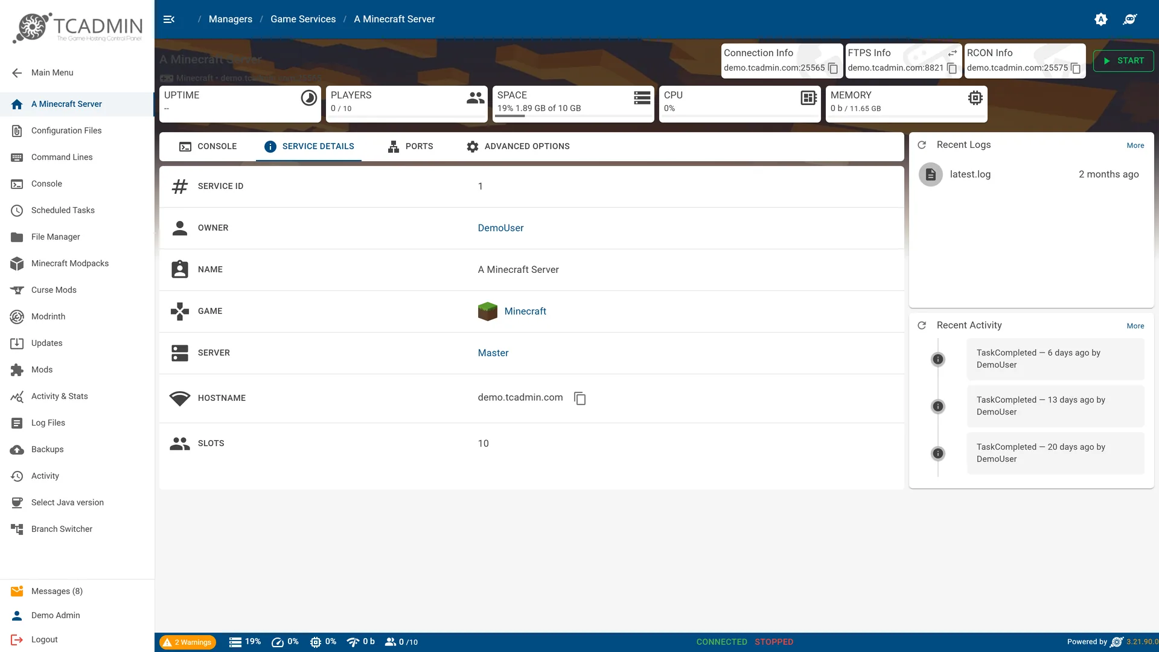Click Game Services in the breadcrumb

tap(303, 19)
